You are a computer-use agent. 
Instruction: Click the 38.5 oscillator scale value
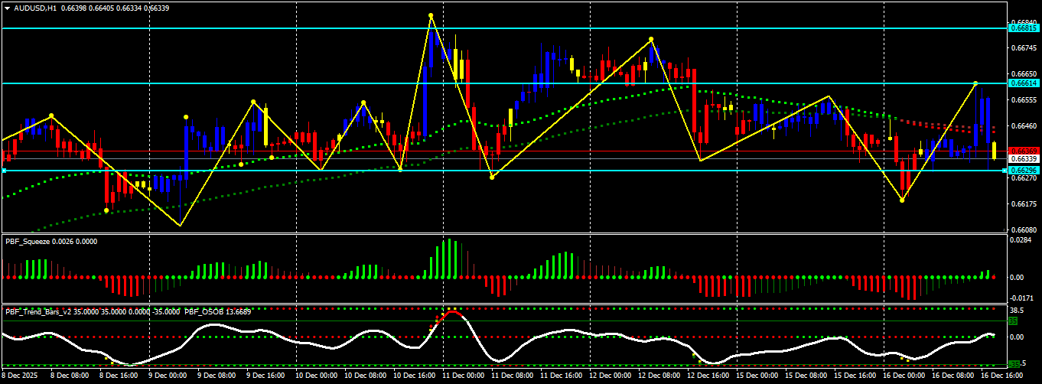[1018, 311]
